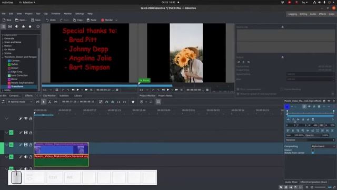The width and height of the screenshot is (337, 190).
Task: Click the Rotation slider in Transform effect
Action: [310, 140]
